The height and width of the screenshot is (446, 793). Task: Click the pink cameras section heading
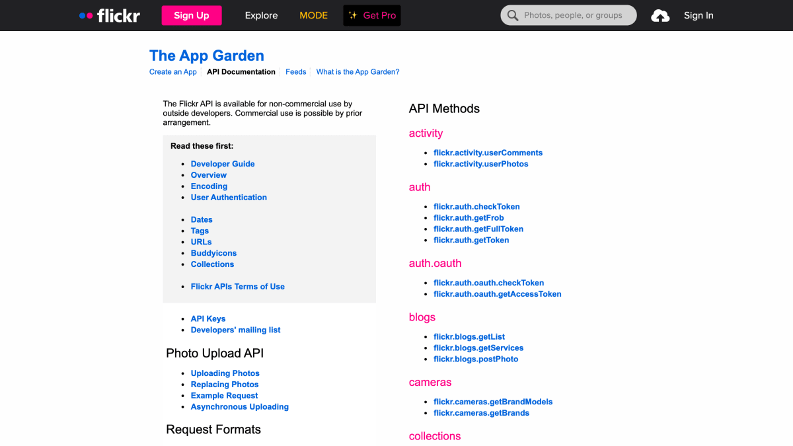[430, 383]
